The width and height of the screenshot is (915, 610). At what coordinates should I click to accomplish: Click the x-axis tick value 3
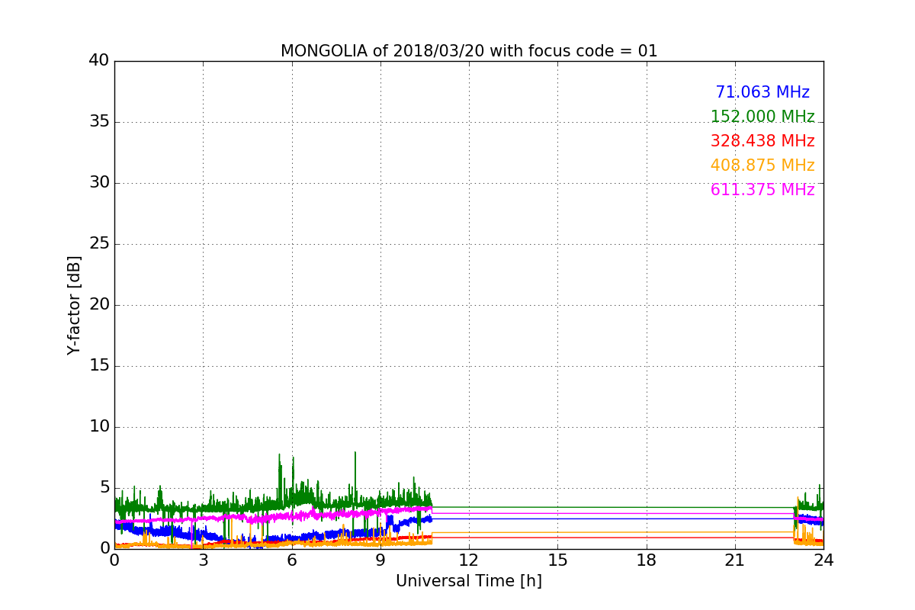(x=203, y=560)
